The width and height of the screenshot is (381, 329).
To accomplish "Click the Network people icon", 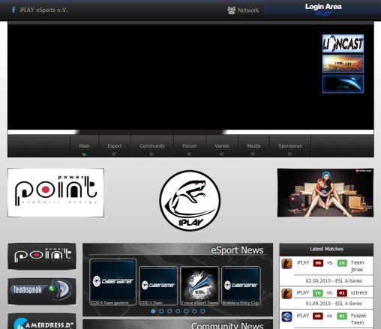I will [x=231, y=10].
